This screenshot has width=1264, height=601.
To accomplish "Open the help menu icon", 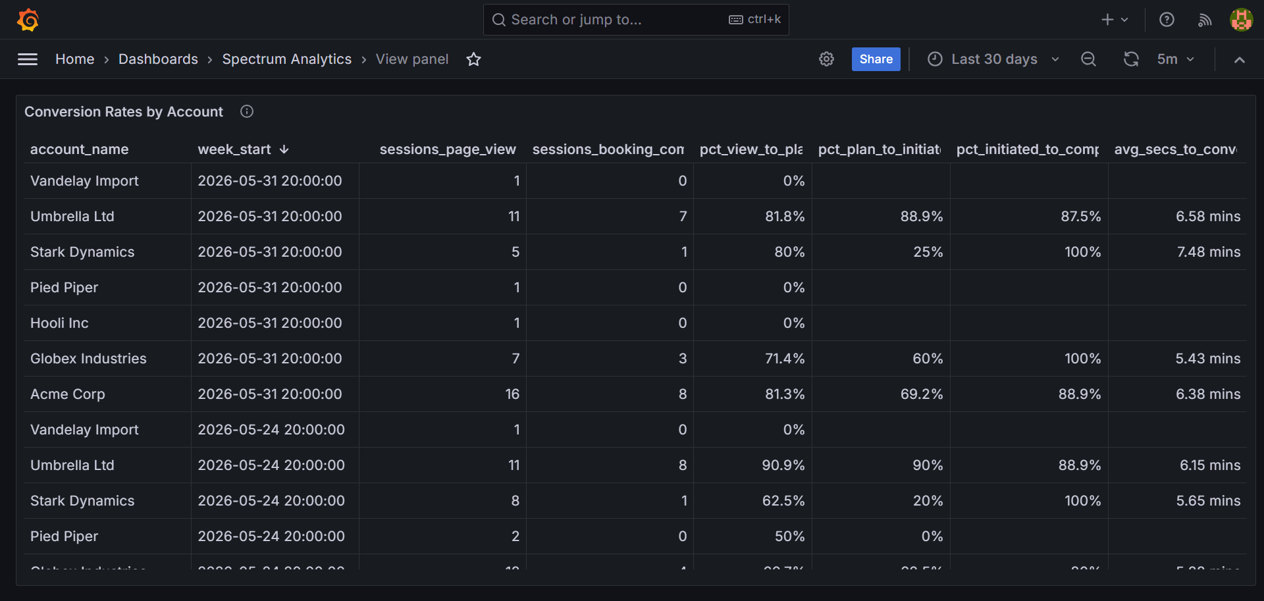I will click(1167, 20).
